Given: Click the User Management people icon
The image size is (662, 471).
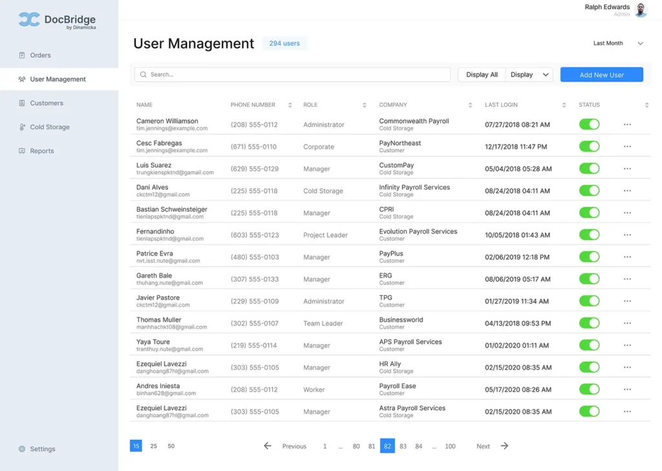Looking at the screenshot, I should [x=22, y=79].
